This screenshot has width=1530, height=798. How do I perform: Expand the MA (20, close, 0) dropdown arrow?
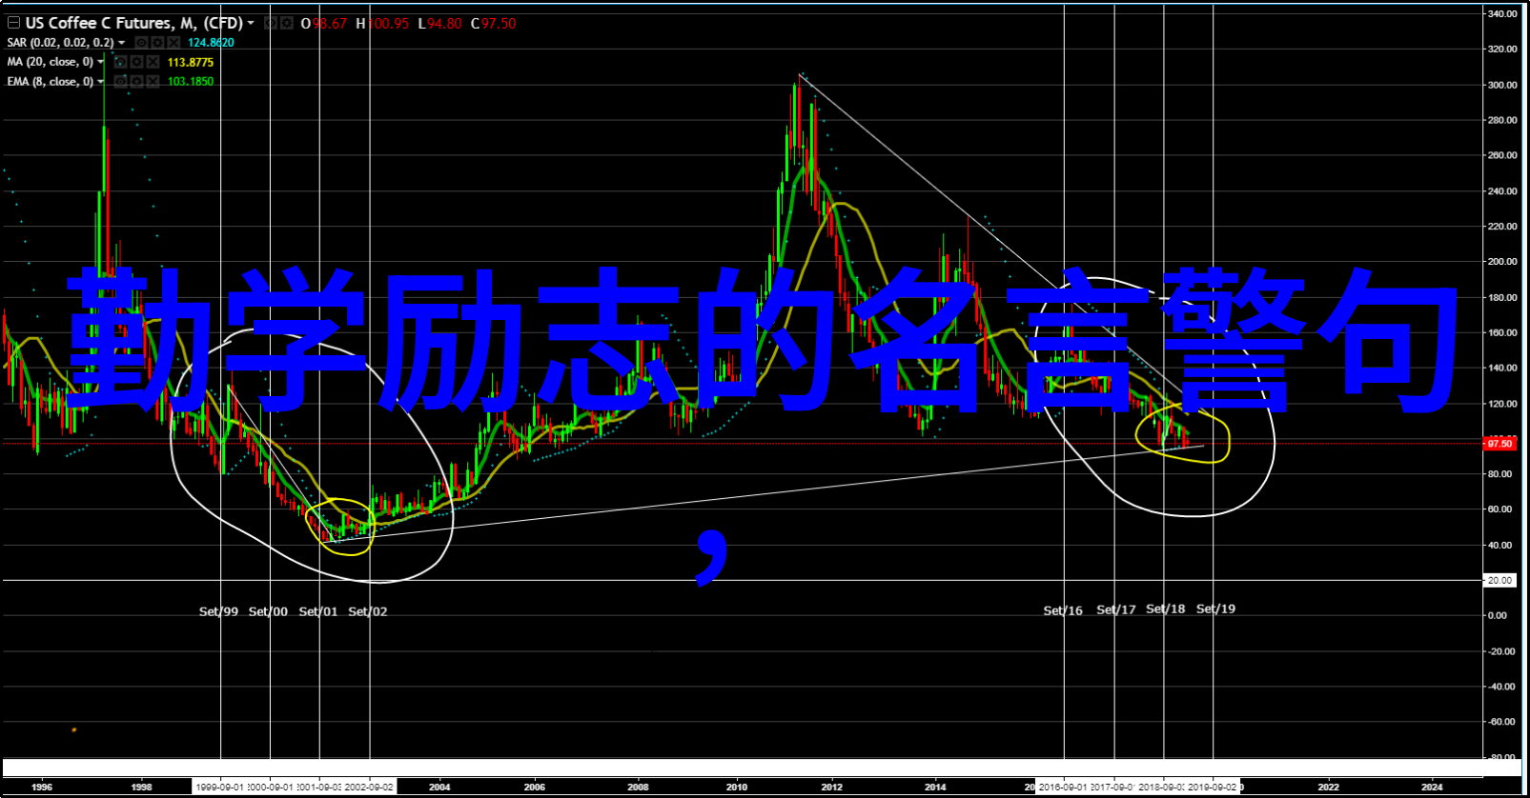coord(101,62)
